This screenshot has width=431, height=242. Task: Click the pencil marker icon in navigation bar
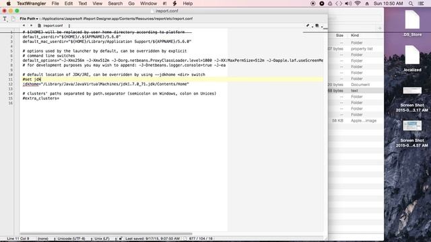308,26
